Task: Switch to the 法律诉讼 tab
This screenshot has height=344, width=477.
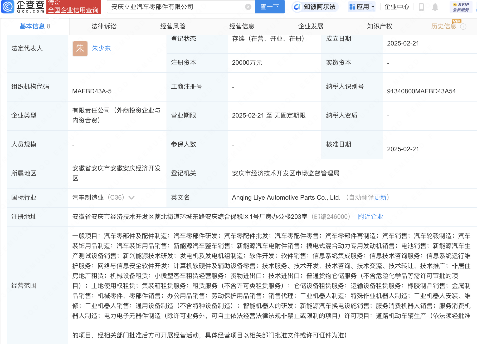Action: coord(104,26)
